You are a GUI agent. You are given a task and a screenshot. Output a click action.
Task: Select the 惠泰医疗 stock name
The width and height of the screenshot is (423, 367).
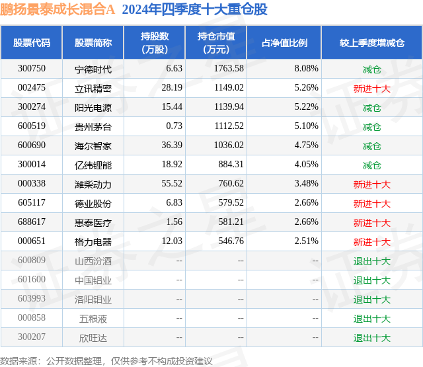(93, 223)
